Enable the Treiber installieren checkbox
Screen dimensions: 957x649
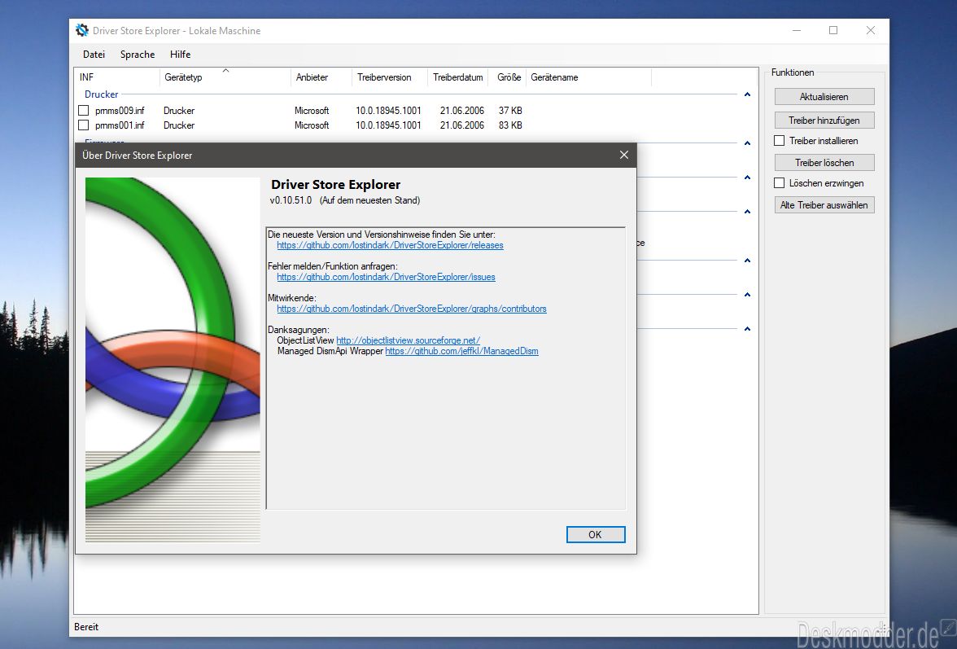[x=780, y=140]
